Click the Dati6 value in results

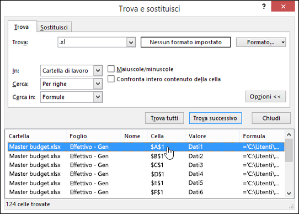pyautogui.click(x=196, y=192)
